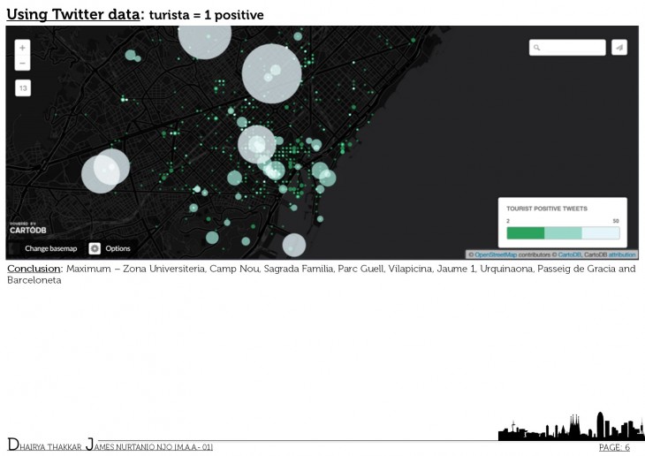Click the magnifier icon in search box
Screen dimensions: 645x456
[536, 48]
